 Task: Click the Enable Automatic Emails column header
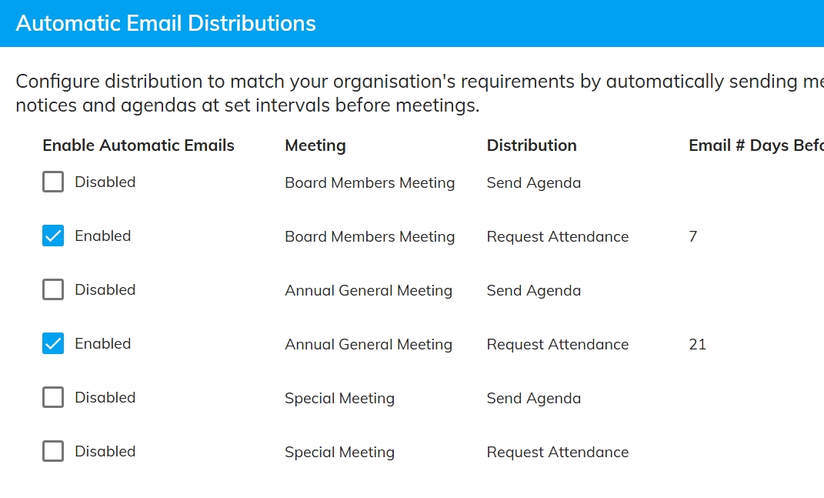coord(138,145)
